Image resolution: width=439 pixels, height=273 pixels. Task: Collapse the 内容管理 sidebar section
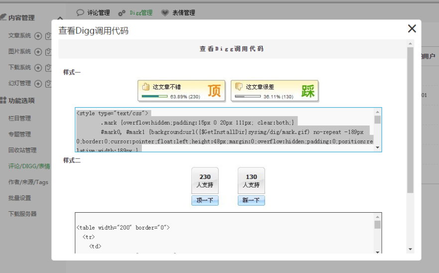pyautogui.click(x=60, y=18)
